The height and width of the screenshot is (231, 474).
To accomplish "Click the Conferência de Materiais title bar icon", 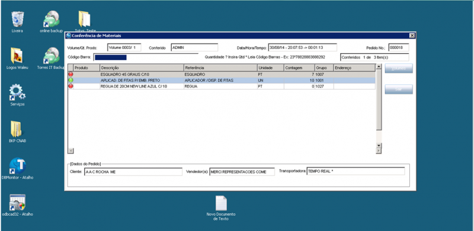I will (68, 35).
